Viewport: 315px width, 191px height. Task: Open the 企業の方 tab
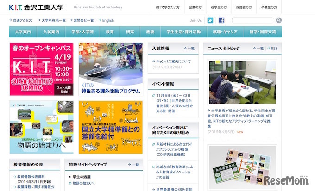coord(195,7)
